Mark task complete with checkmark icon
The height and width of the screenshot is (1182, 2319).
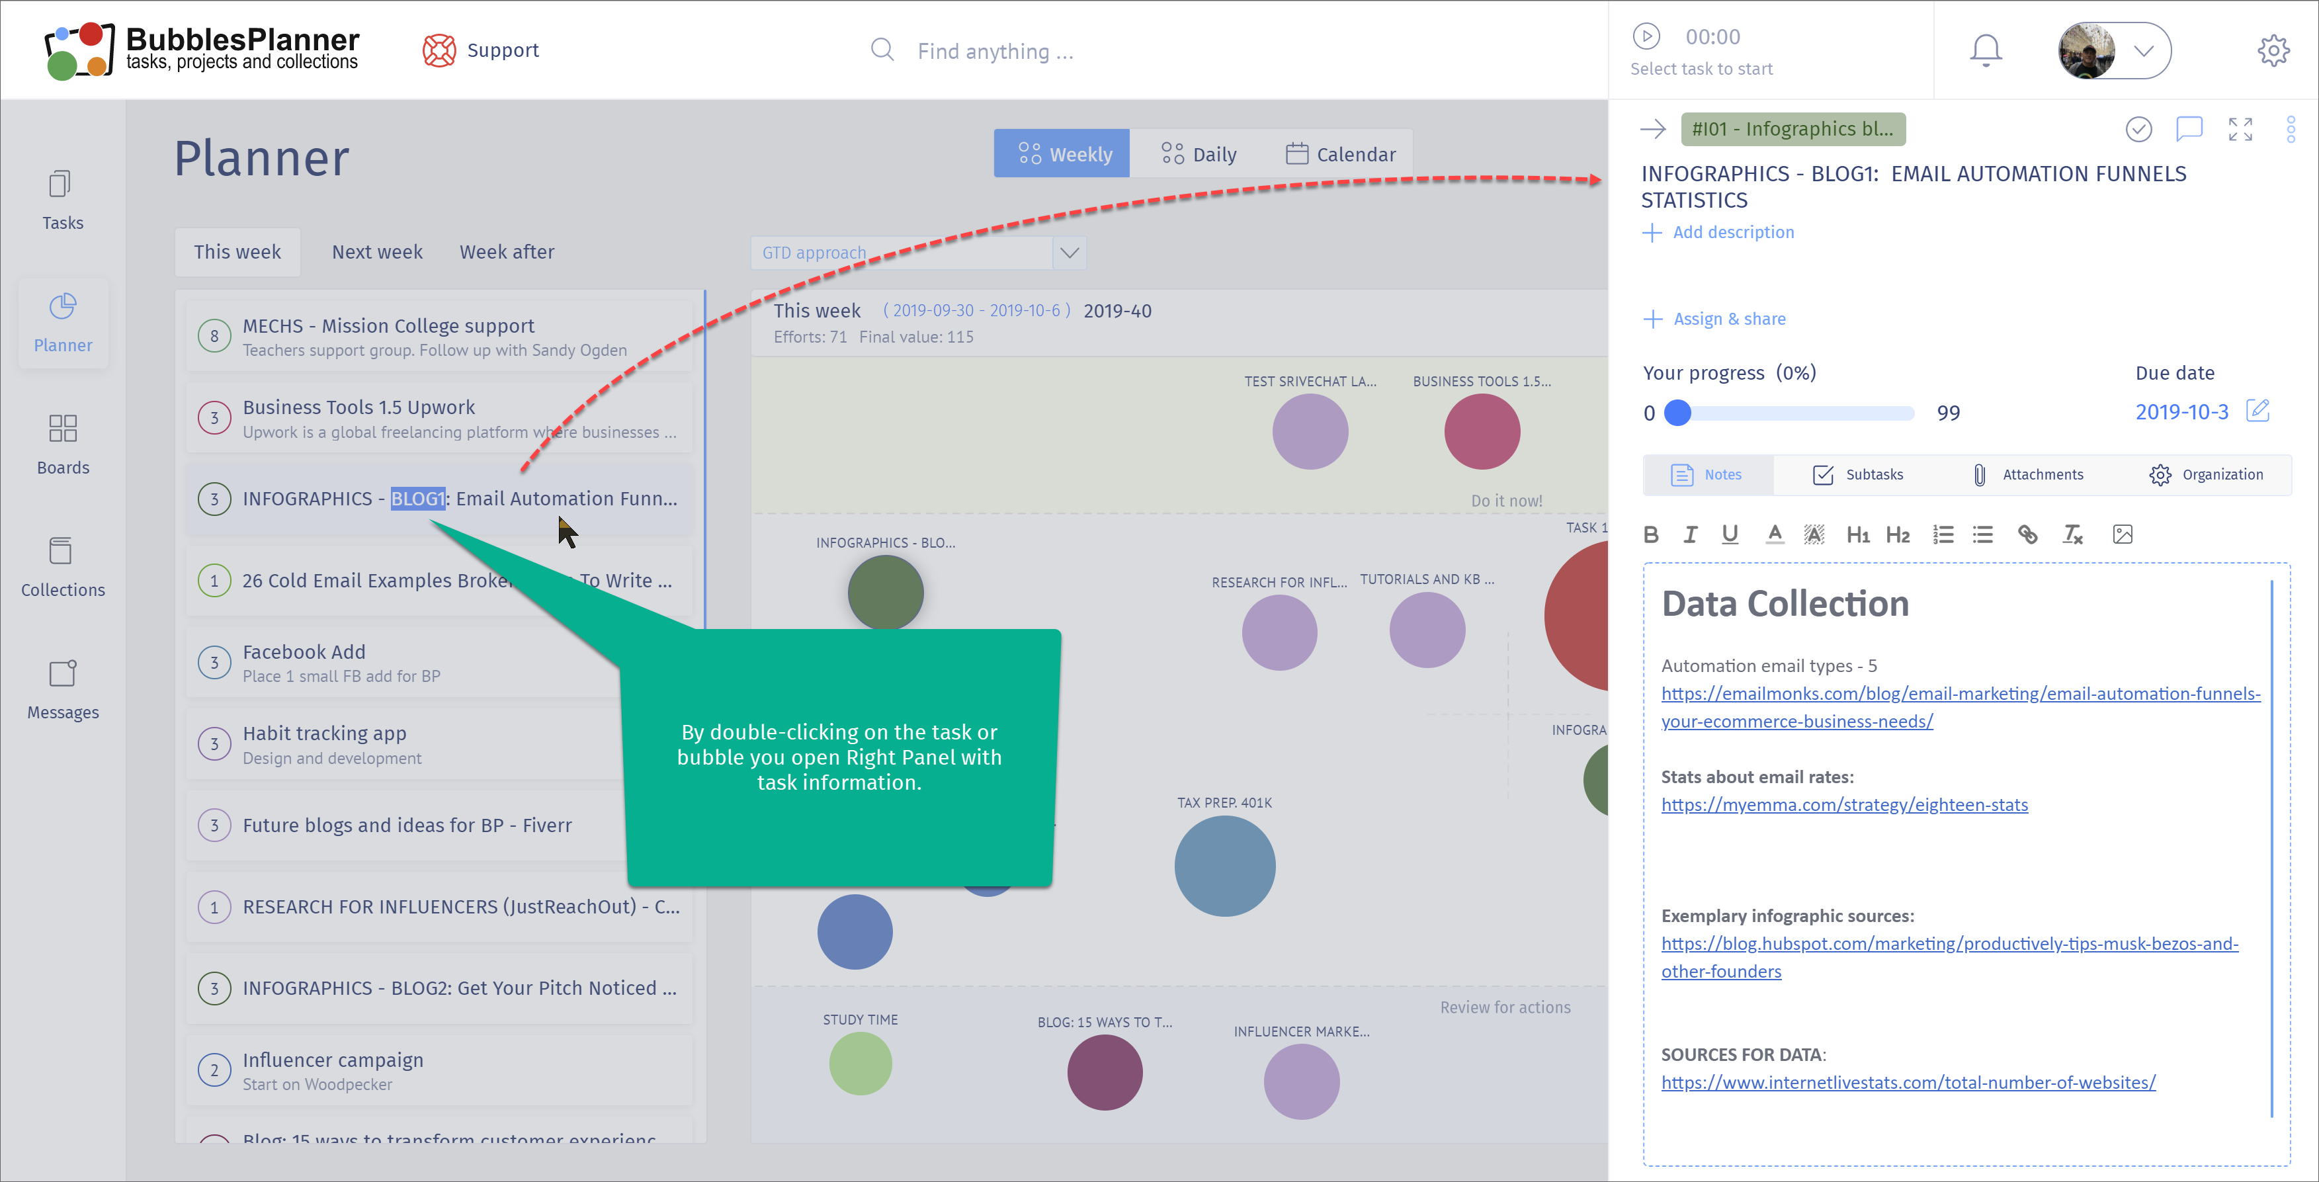click(x=2139, y=129)
